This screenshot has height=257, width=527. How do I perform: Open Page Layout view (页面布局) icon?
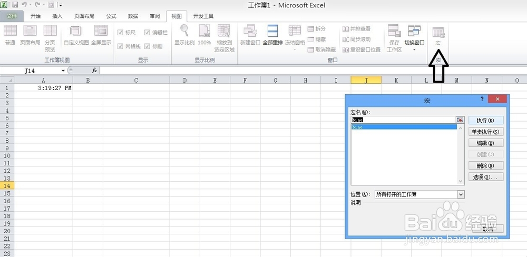(x=30, y=35)
